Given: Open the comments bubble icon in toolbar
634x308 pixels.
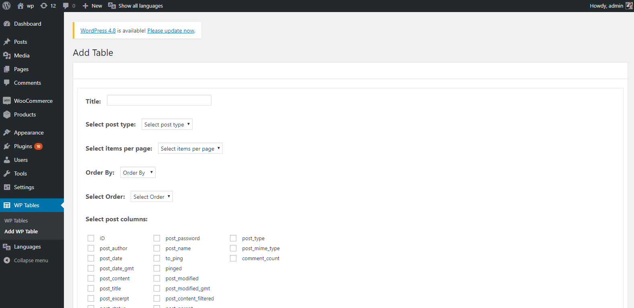Looking at the screenshot, I should pos(66,6).
